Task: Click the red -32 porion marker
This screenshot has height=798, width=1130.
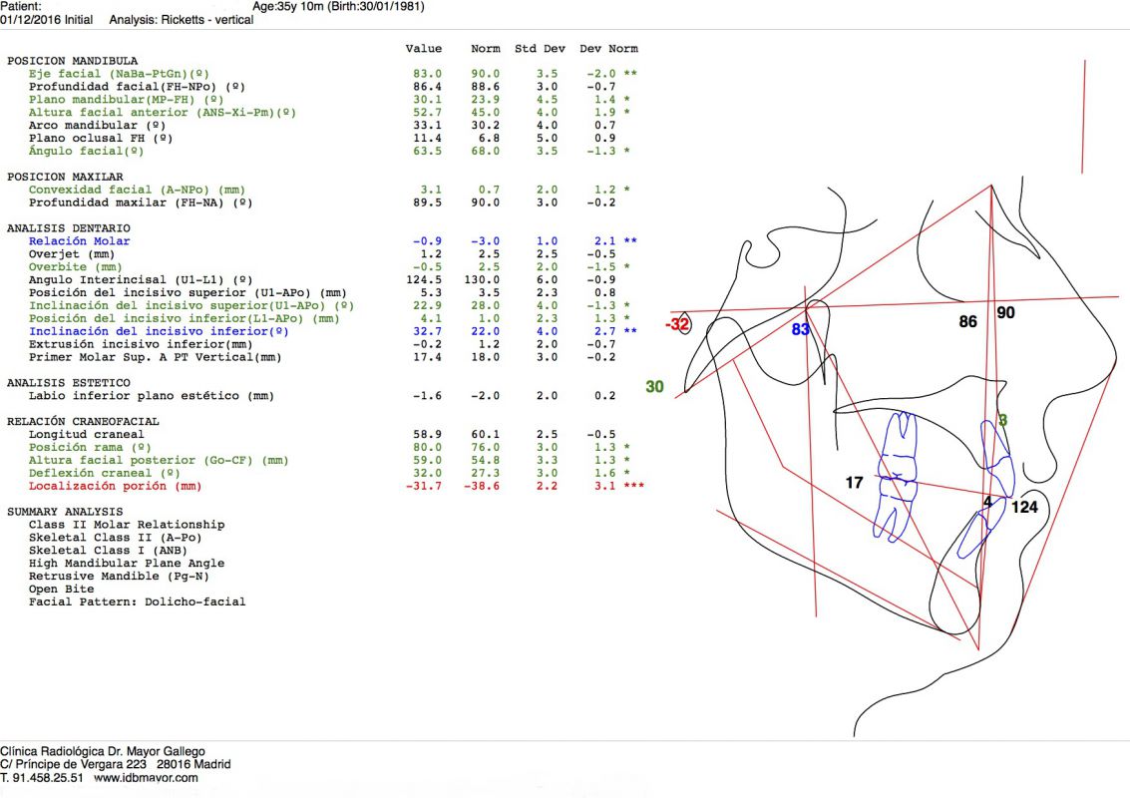Action: click(x=678, y=324)
